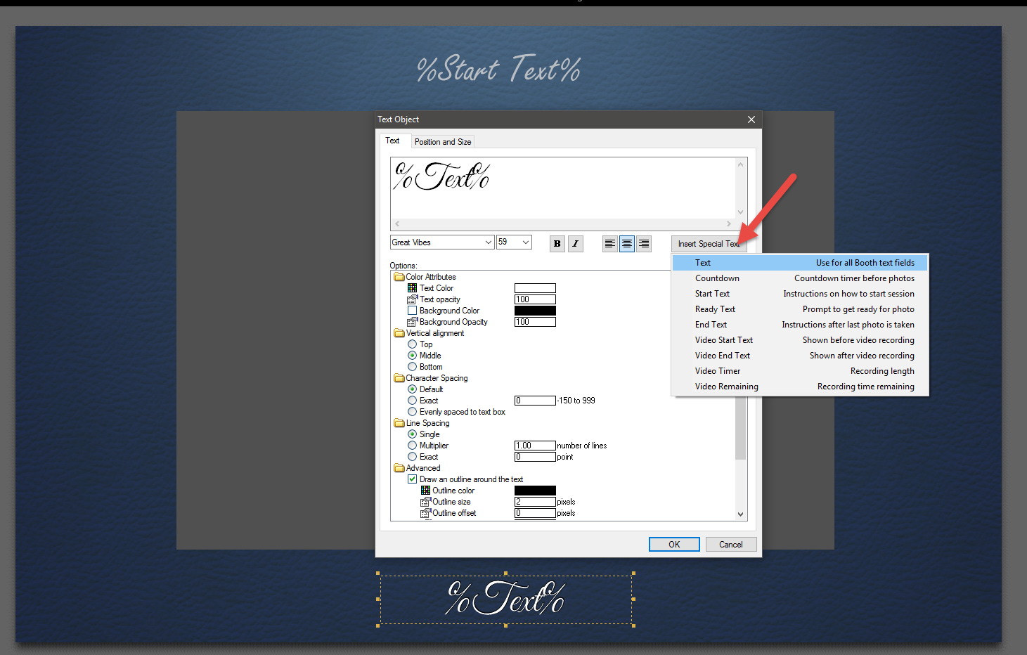Enable Draw an outline around the text

click(412, 479)
